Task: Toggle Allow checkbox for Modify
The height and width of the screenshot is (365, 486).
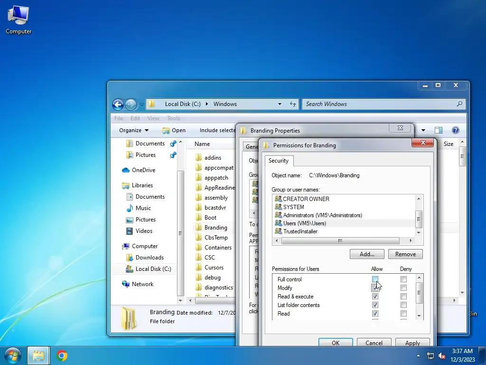Action: [375, 288]
